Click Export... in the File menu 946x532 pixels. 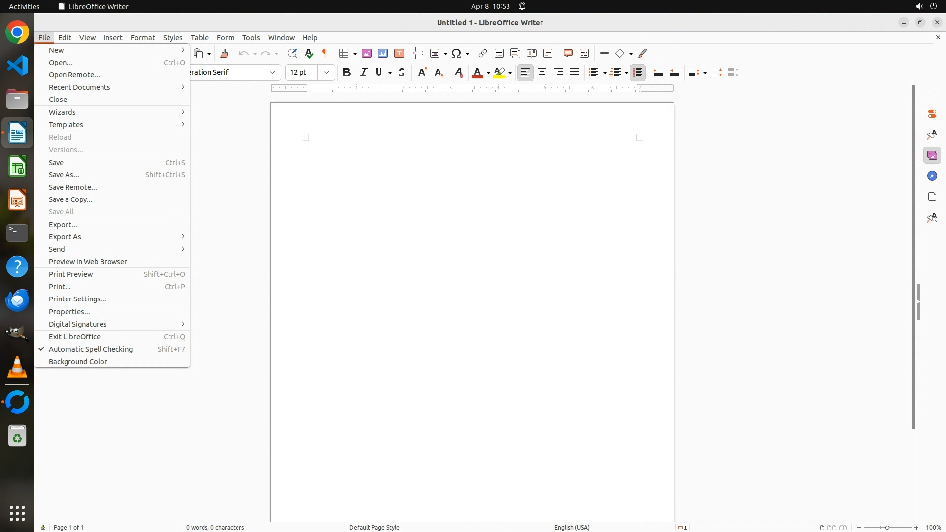63,225
